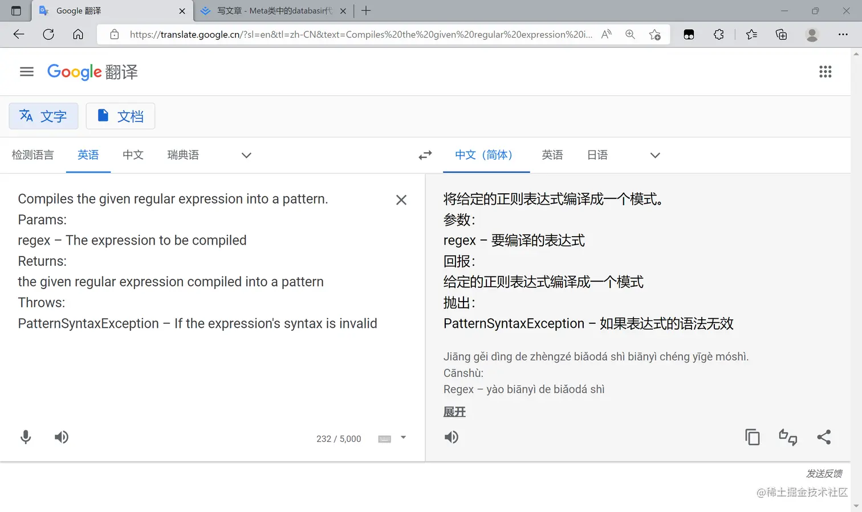Select the 检测语言 source language tab

point(33,155)
